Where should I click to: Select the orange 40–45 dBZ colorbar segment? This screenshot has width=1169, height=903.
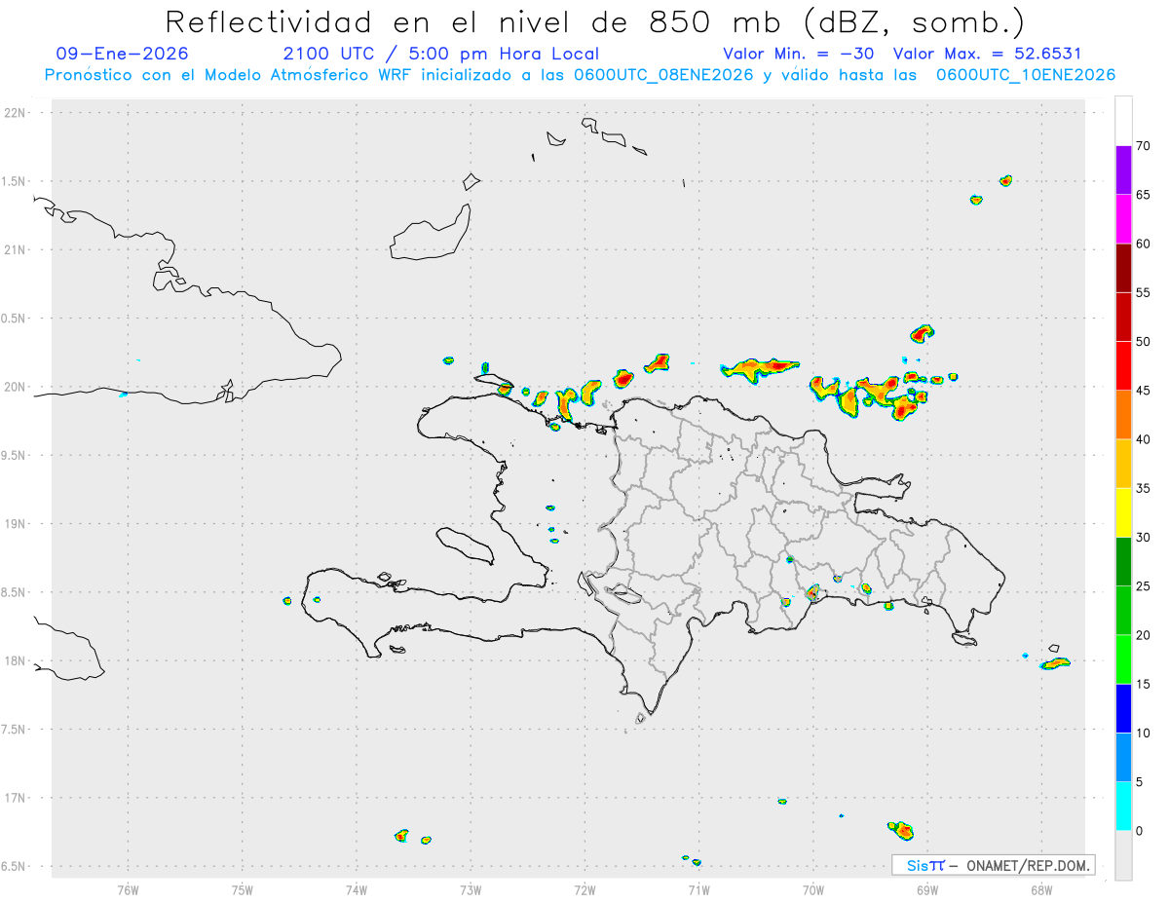coord(1123,415)
